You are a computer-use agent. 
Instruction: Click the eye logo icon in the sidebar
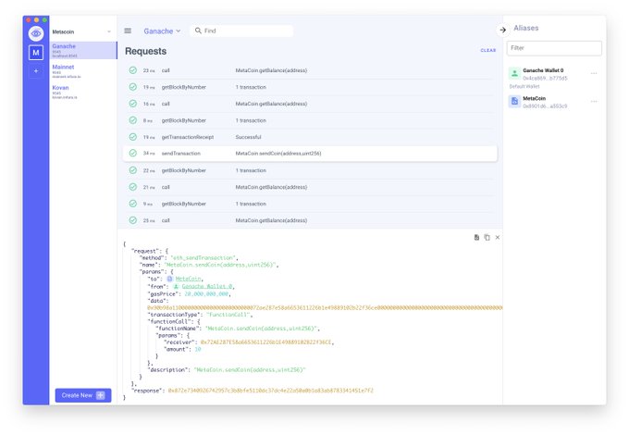coord(36,33)
